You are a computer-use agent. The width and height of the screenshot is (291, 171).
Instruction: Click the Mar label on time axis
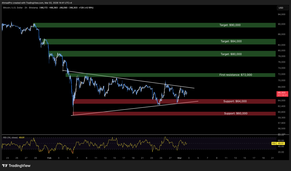pyautogui.click(x=179, y=157)
